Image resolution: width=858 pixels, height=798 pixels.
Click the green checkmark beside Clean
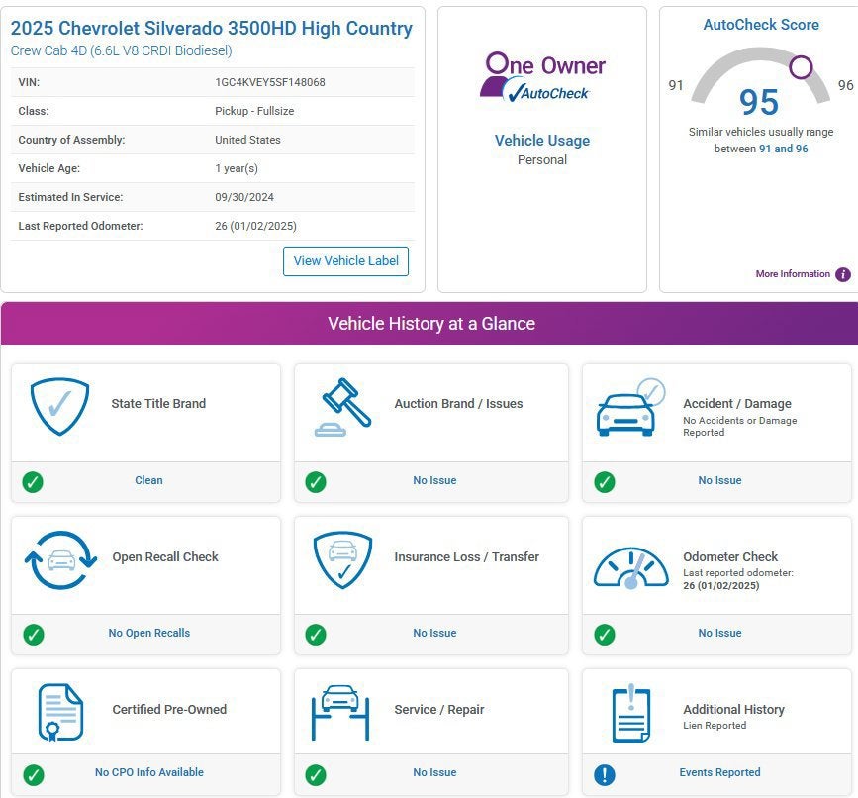pyautogui.click(x=33, y=482)
